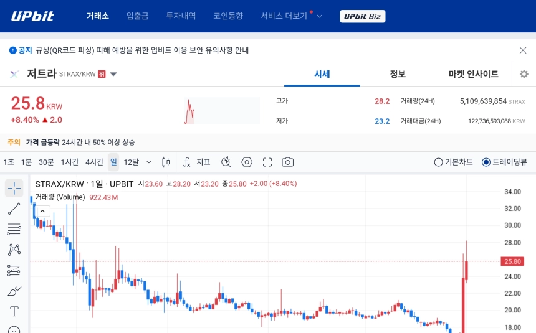Screen dimensions: 536x333
Task: Choose the XABCD pattern tool
Action: pyautogui.click(x=14, y=250)
